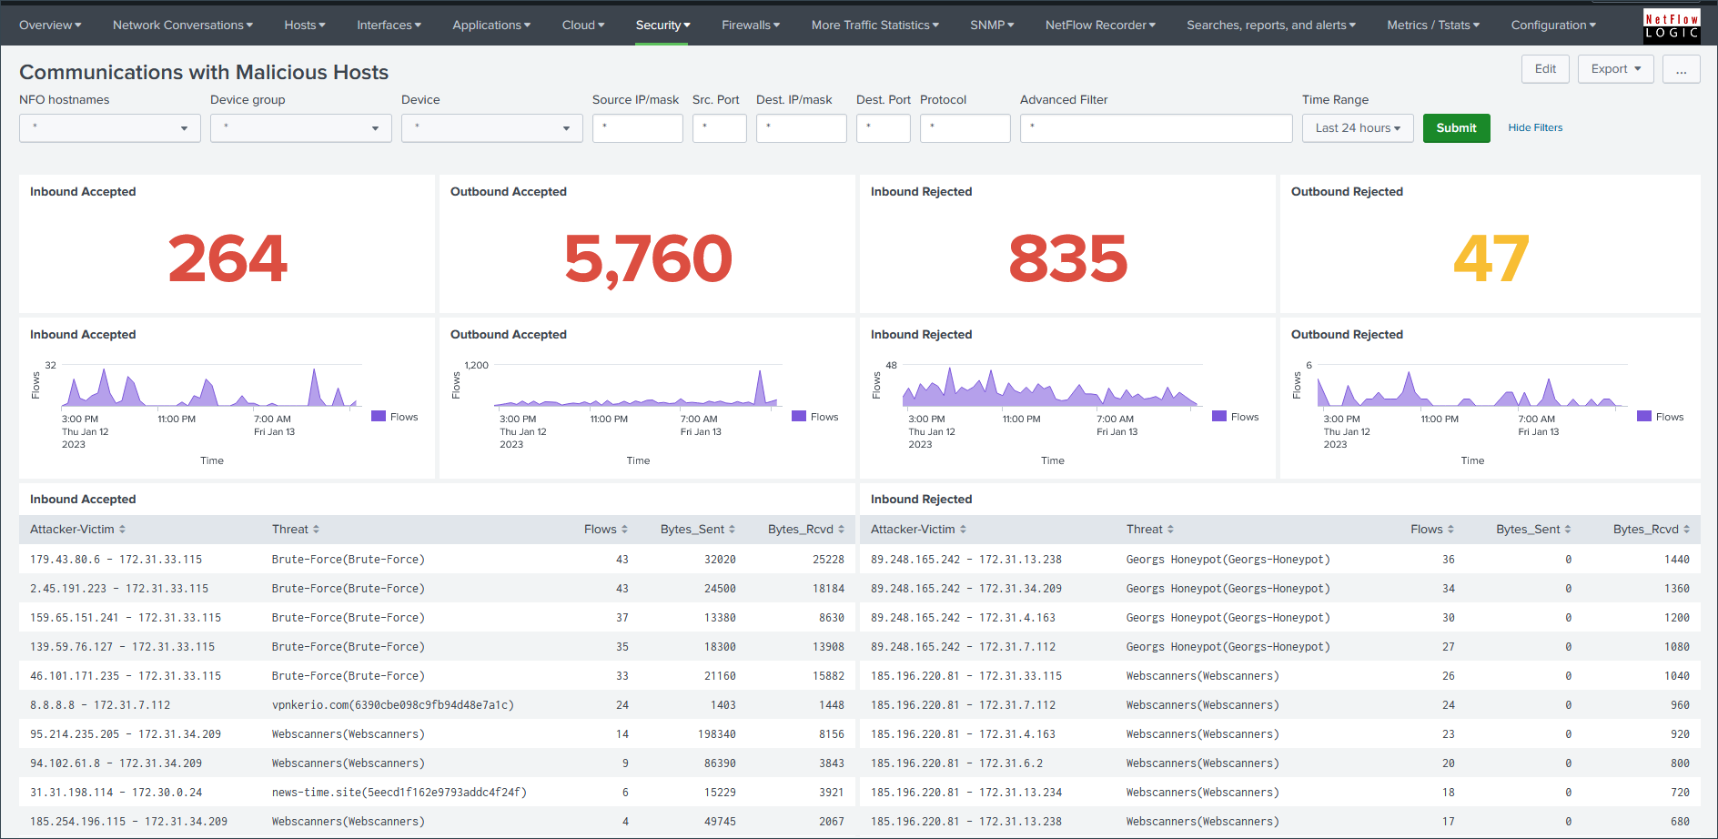Open the Network Conversations menu
The height and width of the screenshot is (839, 1718).
pos(183,25)
